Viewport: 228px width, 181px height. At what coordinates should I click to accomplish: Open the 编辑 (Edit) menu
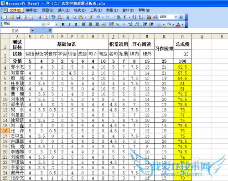(31, 10)
